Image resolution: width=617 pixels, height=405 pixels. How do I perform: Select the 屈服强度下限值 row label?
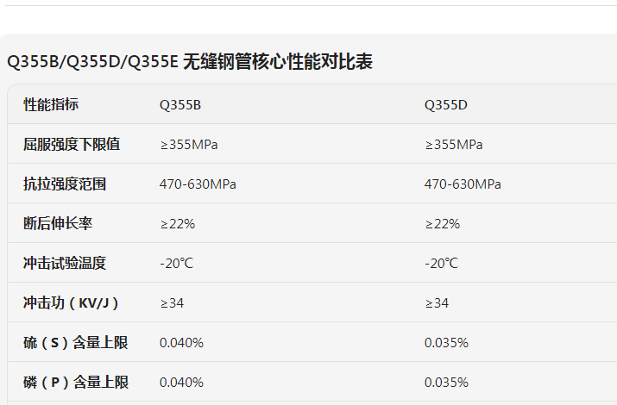pos(72,145)
